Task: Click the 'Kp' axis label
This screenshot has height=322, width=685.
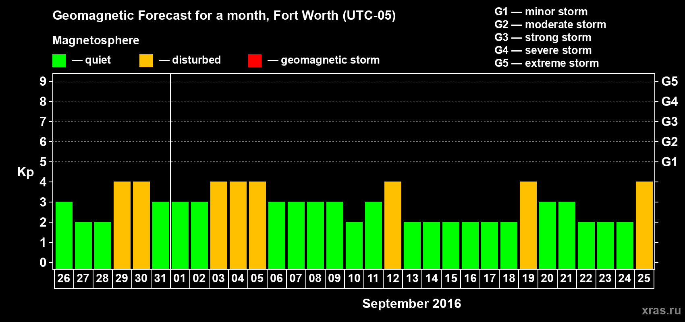Action: coord(25,172)
